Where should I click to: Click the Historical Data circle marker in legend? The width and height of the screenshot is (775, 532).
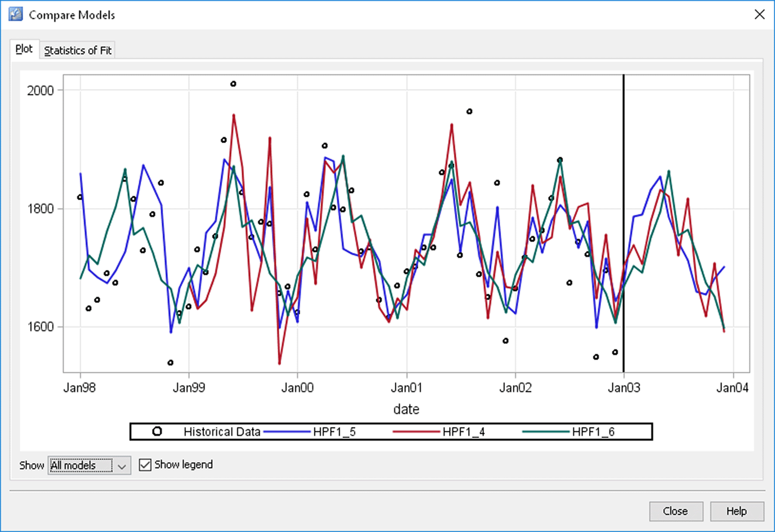coord(157,431)
